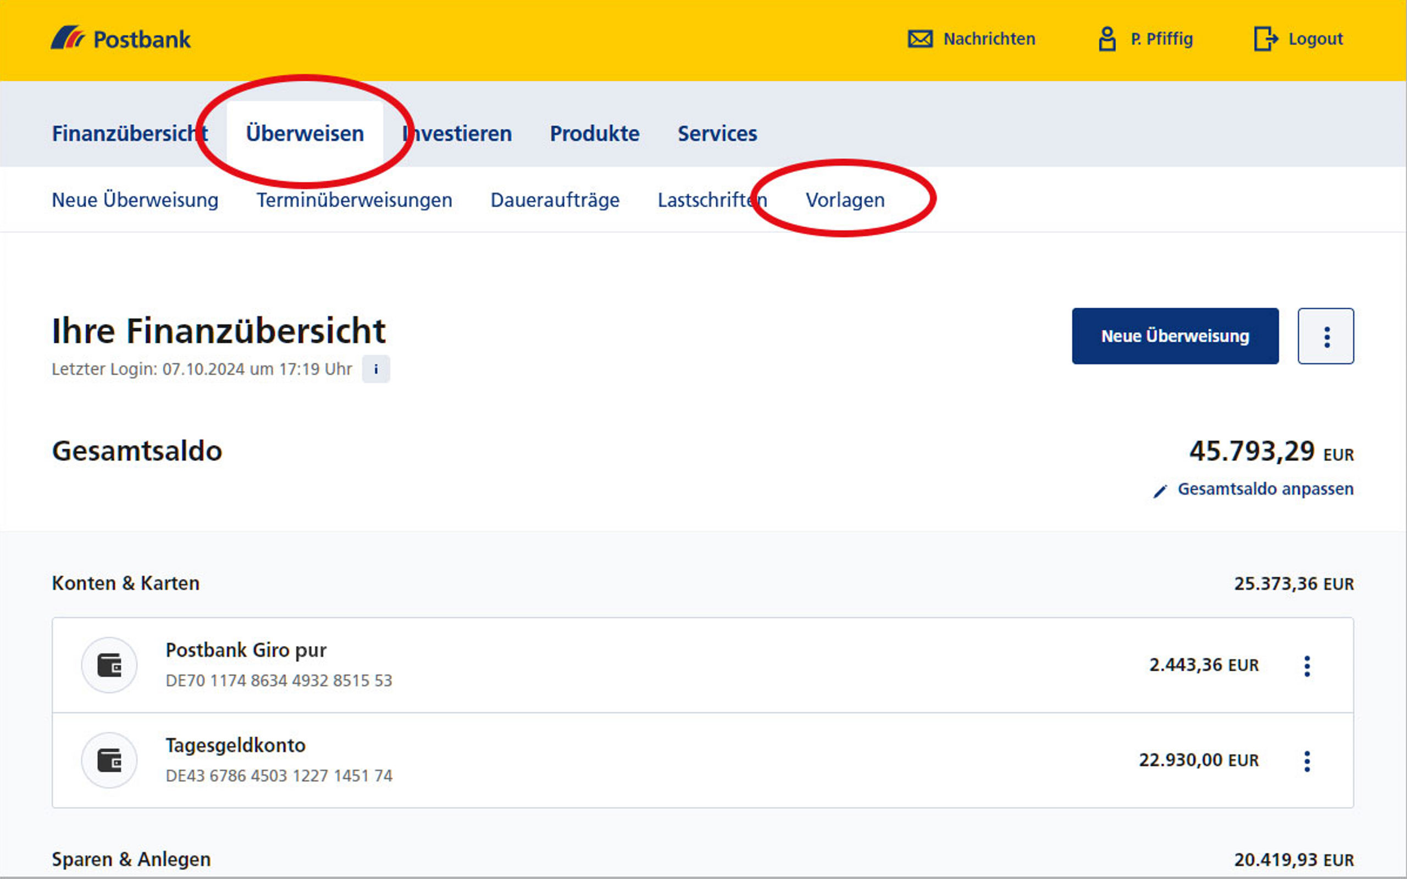Switch to Finanzübersicht tab
Viewport: 1407px width, 879px height.
point(130,133)
